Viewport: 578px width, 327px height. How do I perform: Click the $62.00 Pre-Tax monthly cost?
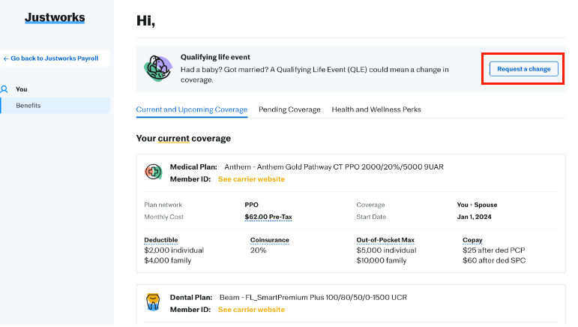coord(268,217)
